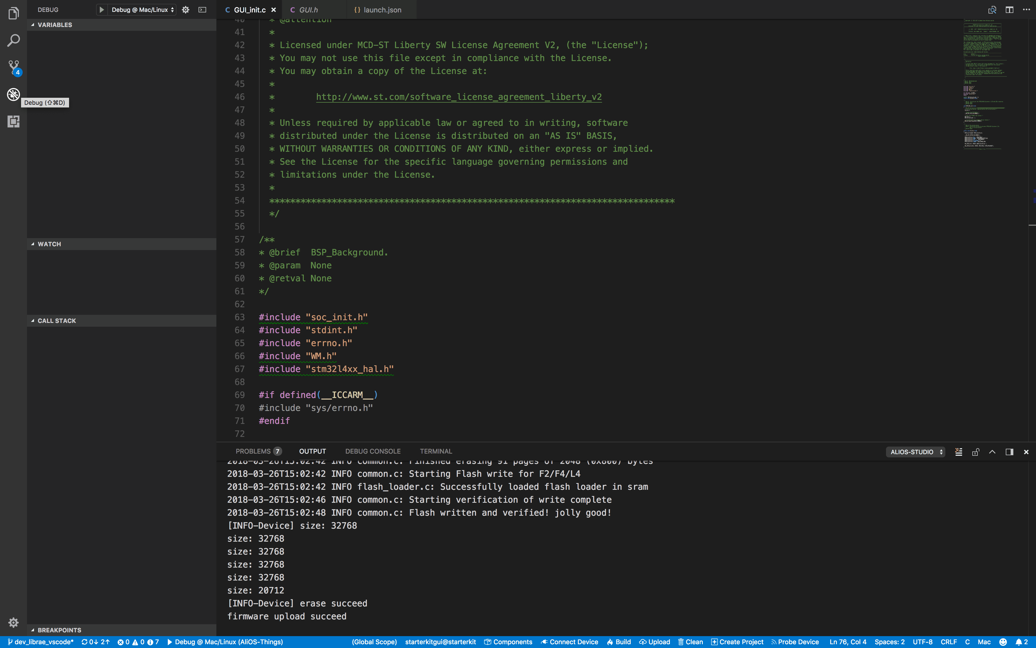The image size is (1036, 648).
Task: Maximize panel with the chevron up icon
Action: pos(992,452)
